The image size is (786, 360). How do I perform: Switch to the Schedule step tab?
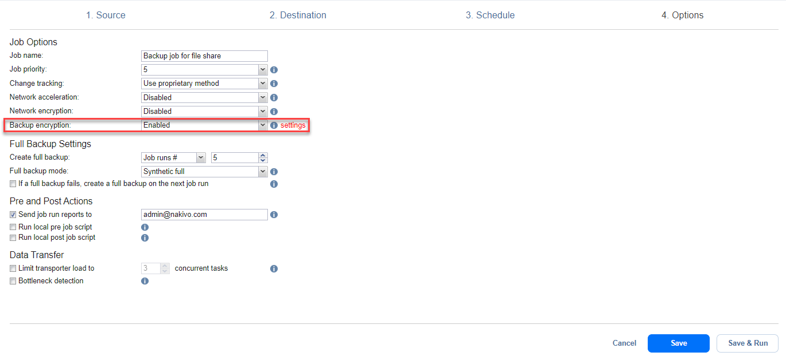pyautogui.click(x=490, y=15)
